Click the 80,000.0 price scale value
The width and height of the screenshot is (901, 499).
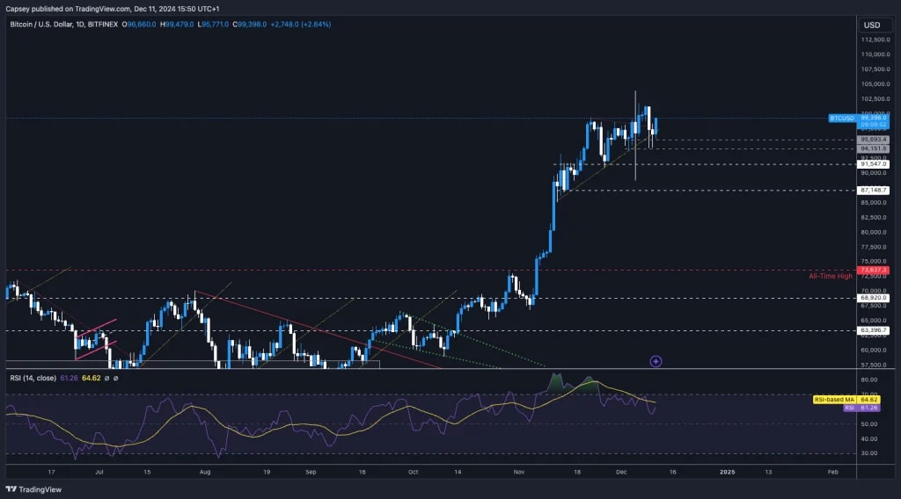[875, 232]
